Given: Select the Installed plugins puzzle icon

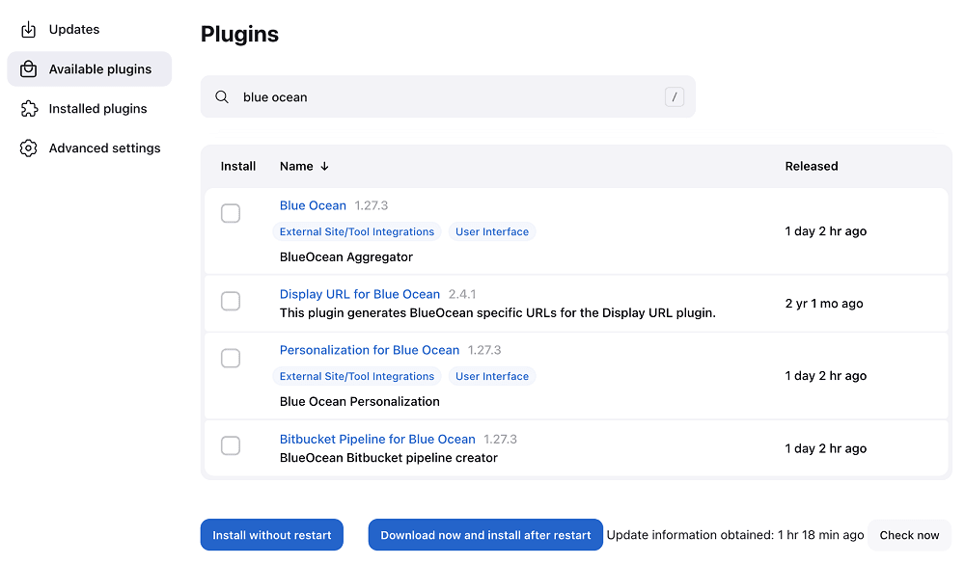Looking at the screenshot, I should [29, 108].
